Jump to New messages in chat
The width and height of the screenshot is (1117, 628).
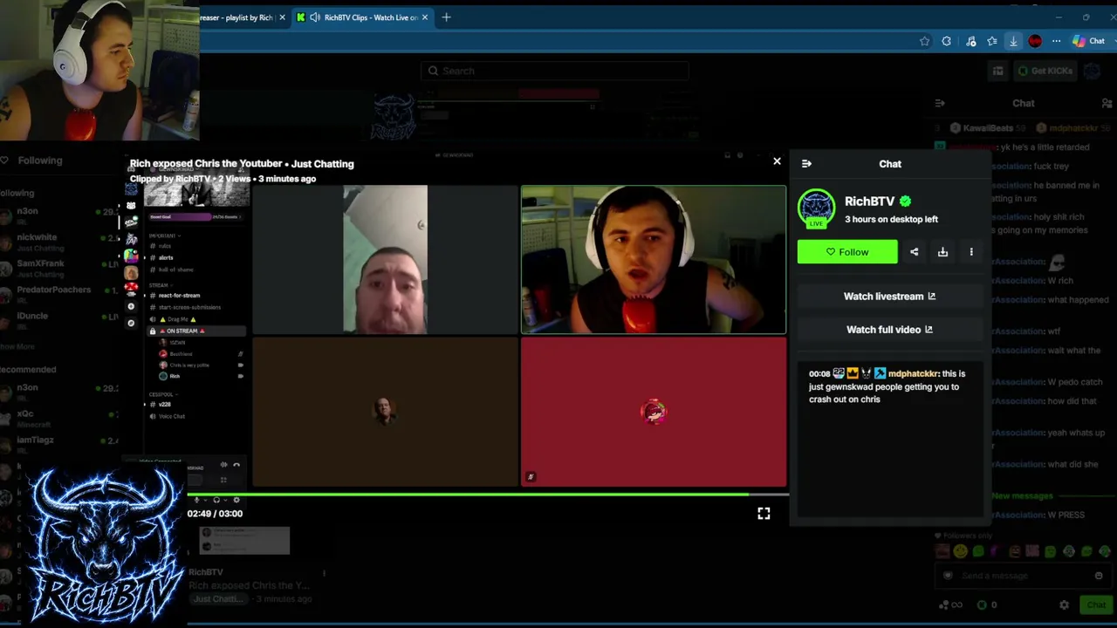[x=1022, y=496]
